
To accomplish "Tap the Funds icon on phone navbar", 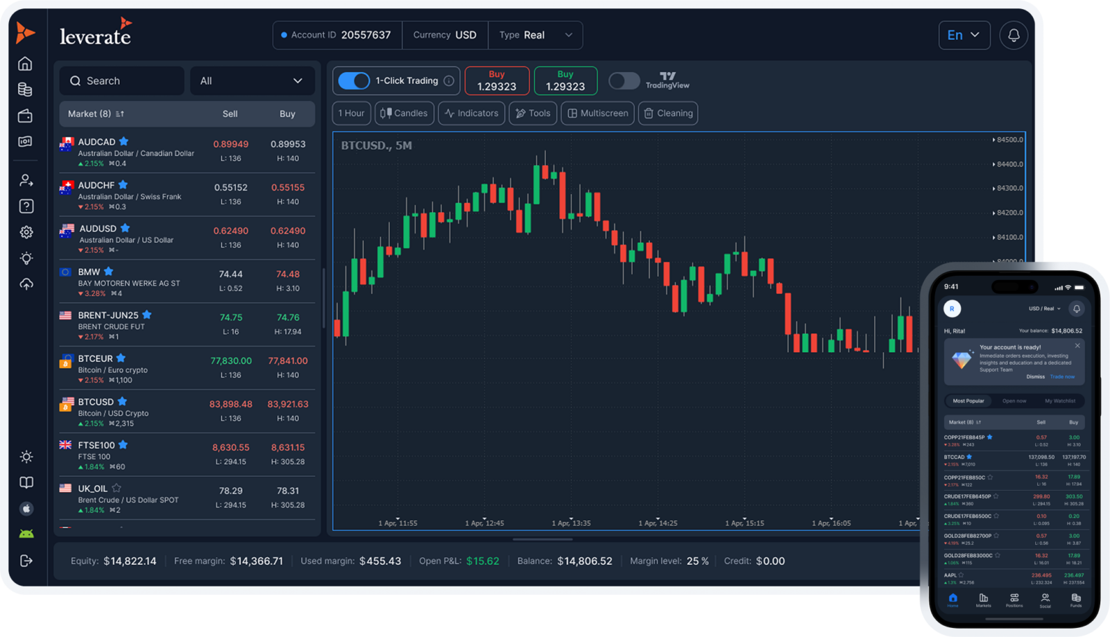I will [x=1075, y=600].
